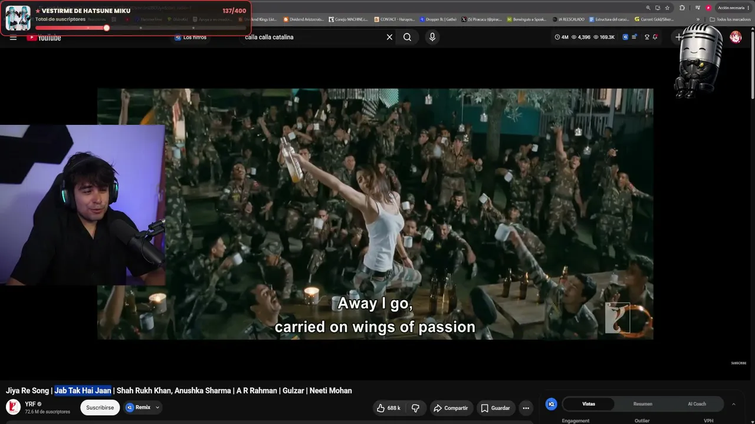Click the magnifier search button
Viewport: 755px width, 424px height.
click(407, 37)
